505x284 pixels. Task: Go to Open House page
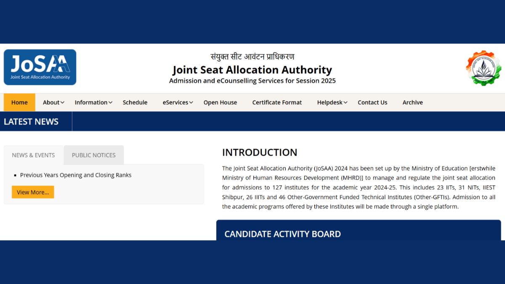[x=220, y=102]
